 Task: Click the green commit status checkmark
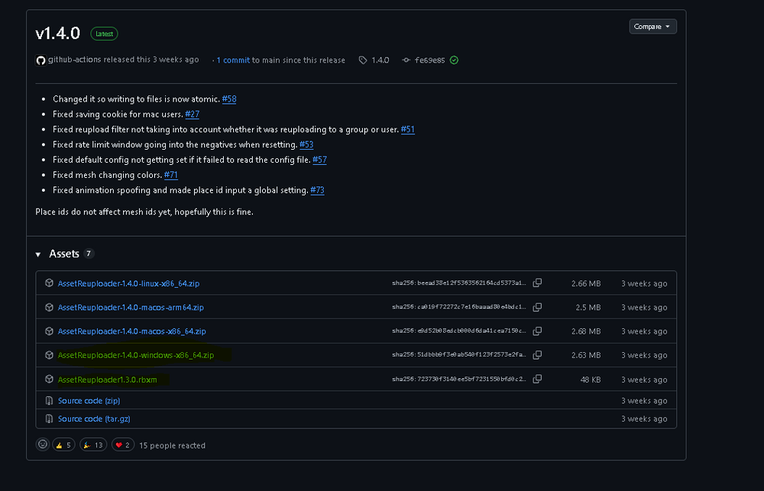pyautogui.click(x=454, y=60)
